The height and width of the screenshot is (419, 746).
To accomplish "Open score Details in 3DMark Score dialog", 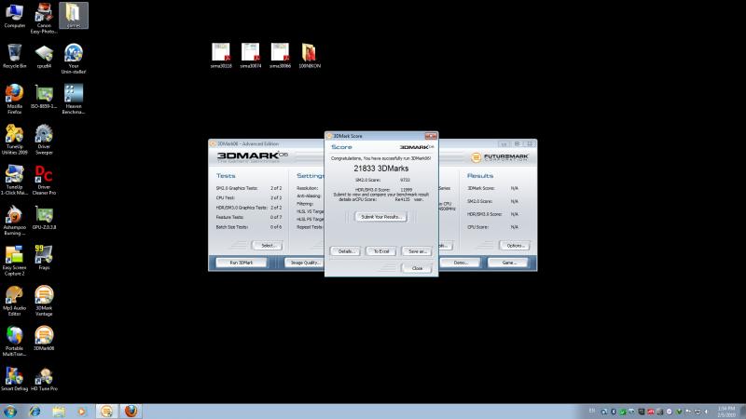I will tap(345, 251).
